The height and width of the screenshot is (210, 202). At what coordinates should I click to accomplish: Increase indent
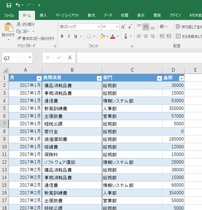169,36
